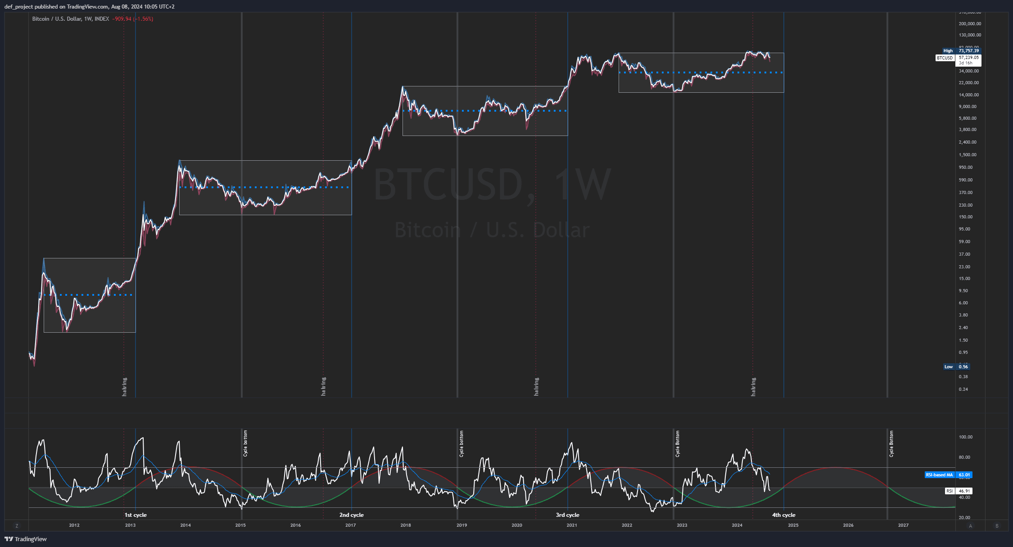The height and width of the screenshot is (547, 1013).
Task: Click the current price 57,239.05 label
Action: pos(968,58)
